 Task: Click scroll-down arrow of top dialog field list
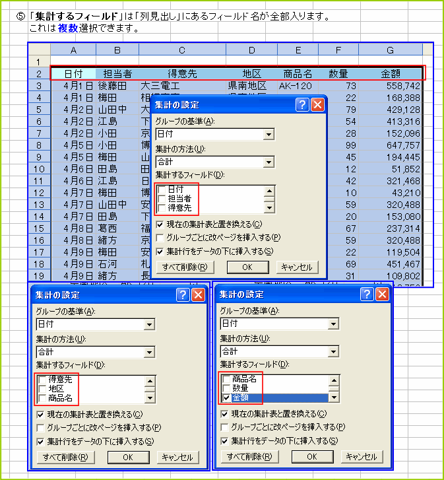[x=269, y=208]
